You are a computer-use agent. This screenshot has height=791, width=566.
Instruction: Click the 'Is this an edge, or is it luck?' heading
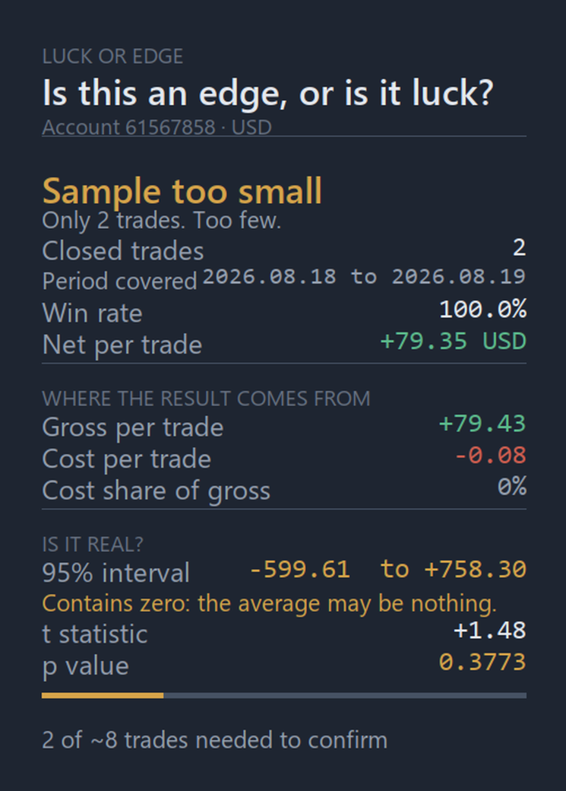[267, 94]
